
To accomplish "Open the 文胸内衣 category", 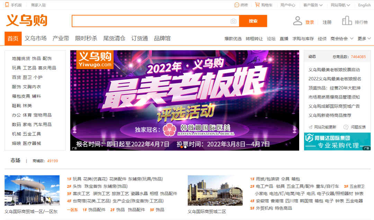I will pyautogui.click(x=32, y=87).
